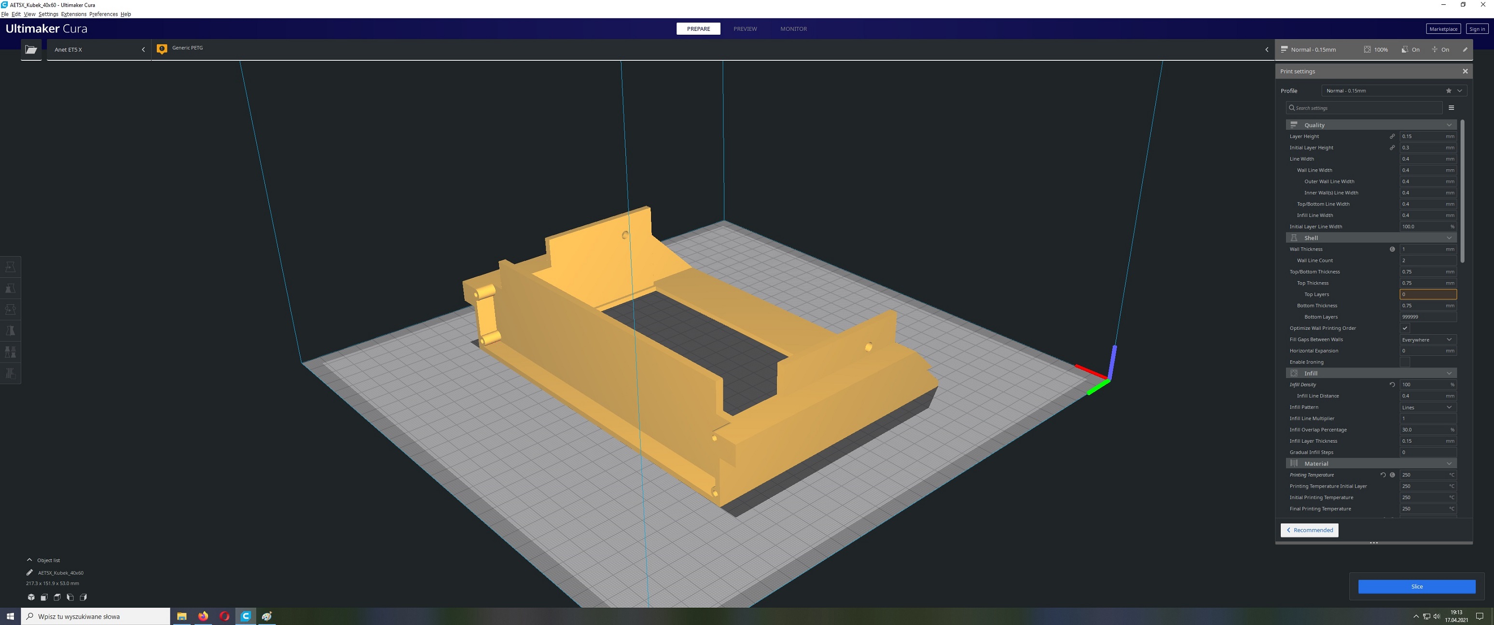
Task: Select the Support Blocker tool
Action: (11, 373)
